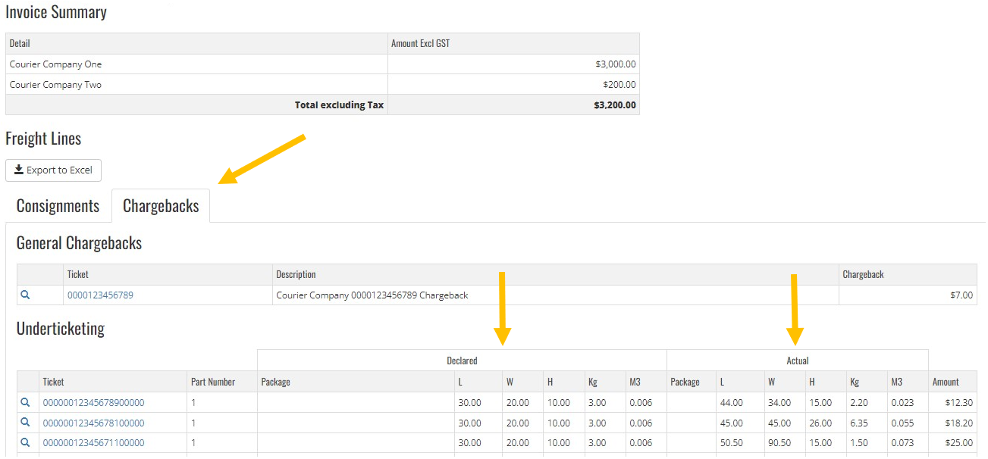Click actual length value 44.00
This screenshot has width=988, height=459.
click(x=732, y=403)
